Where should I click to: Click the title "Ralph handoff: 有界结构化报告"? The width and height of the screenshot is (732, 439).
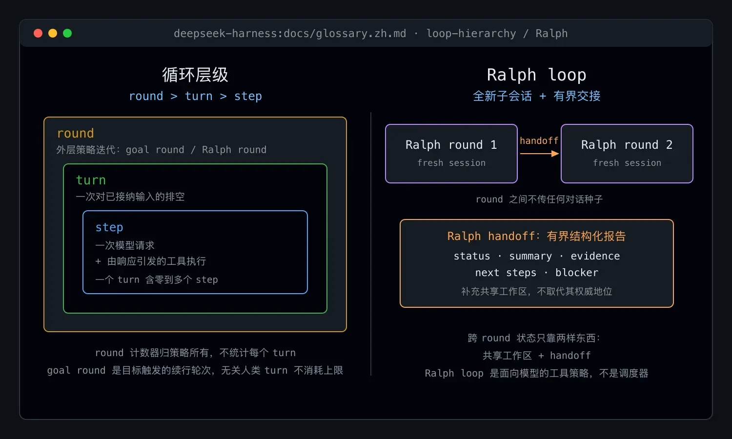click(537, 236)
